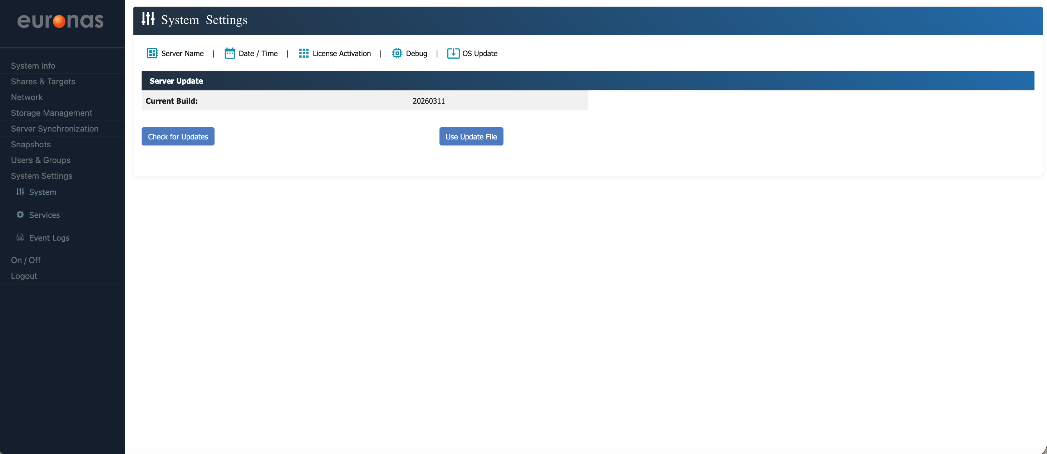Open Shares & Targets menu item
Viewport: 1047px width, 454px height.
(x=43, y=81)
